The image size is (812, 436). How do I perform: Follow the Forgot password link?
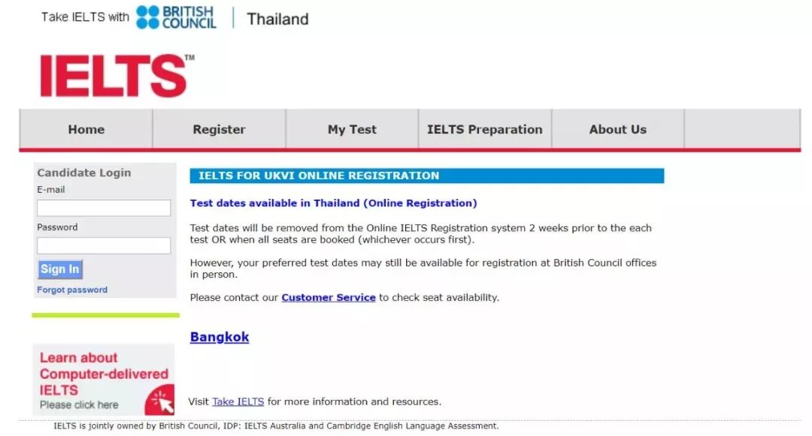72,290
